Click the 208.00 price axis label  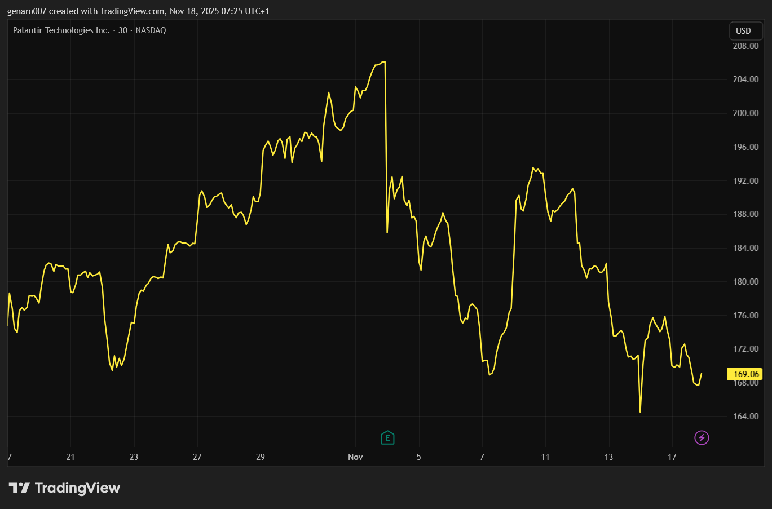click(x=745, y=46)
